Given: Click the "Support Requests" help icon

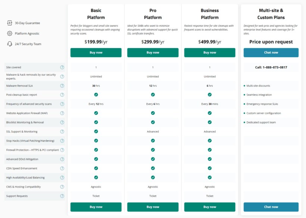Looking at the screenshot, I should point(62,196).
